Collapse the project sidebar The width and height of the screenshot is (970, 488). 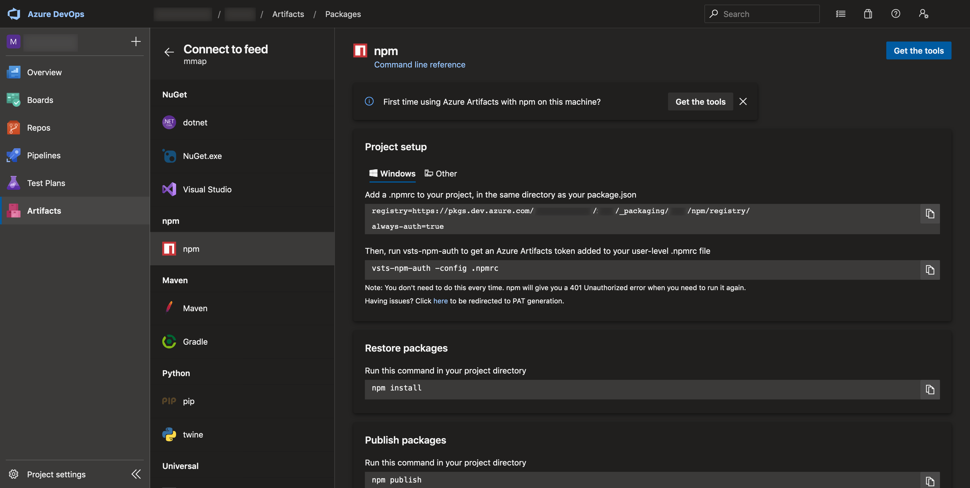pos(136,474)
